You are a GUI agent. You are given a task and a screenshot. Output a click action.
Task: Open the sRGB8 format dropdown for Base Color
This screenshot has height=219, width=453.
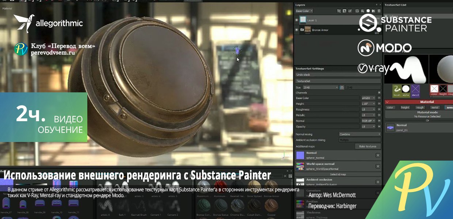pos(368,98)
